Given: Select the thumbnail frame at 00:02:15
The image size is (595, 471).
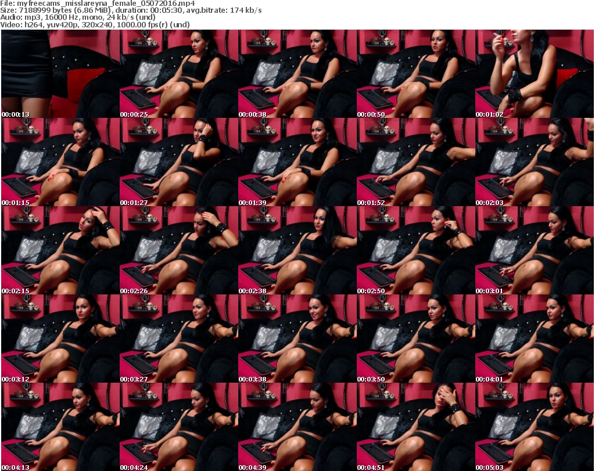Looking at the screenshot, I should [60, 251].
